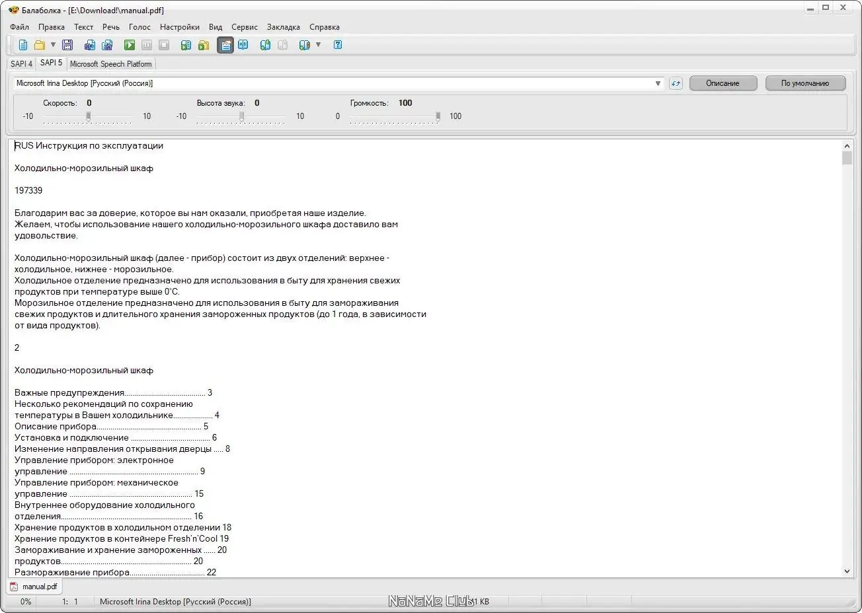
Task: Click the Громкость slider handle
Action: (x=438, y=116)
